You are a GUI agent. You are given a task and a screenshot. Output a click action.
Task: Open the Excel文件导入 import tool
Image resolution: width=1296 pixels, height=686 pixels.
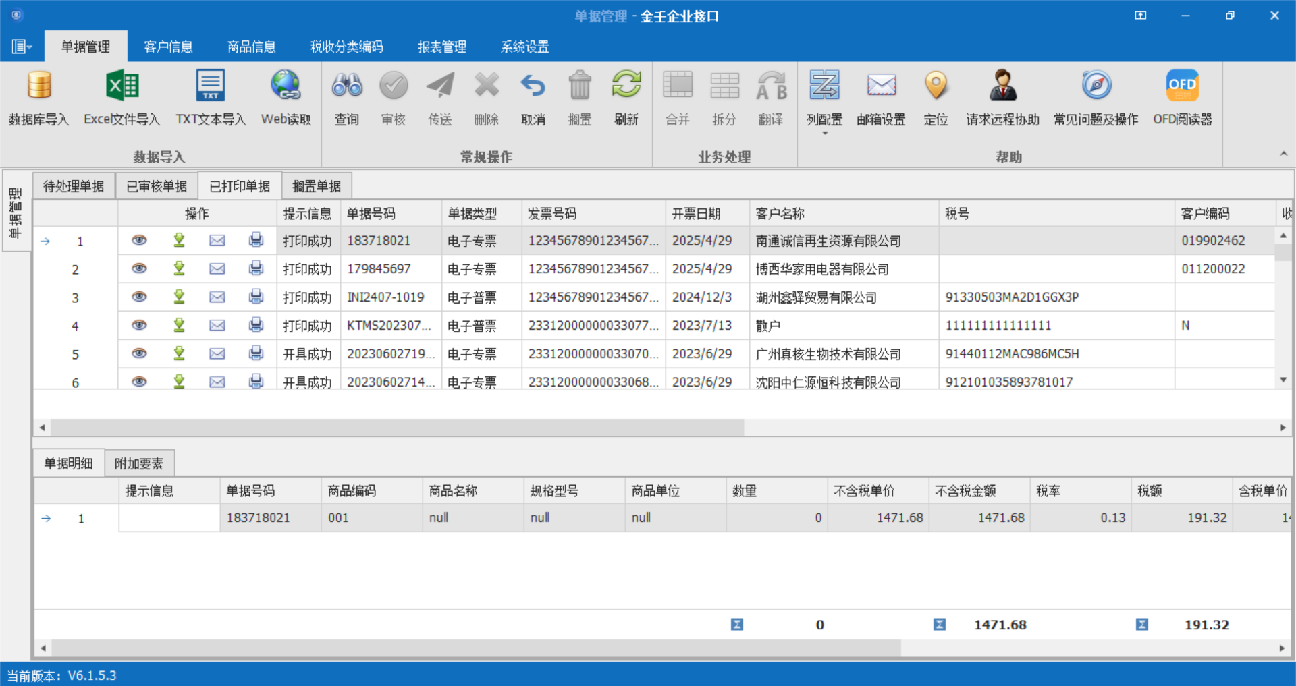click(122, 86)
